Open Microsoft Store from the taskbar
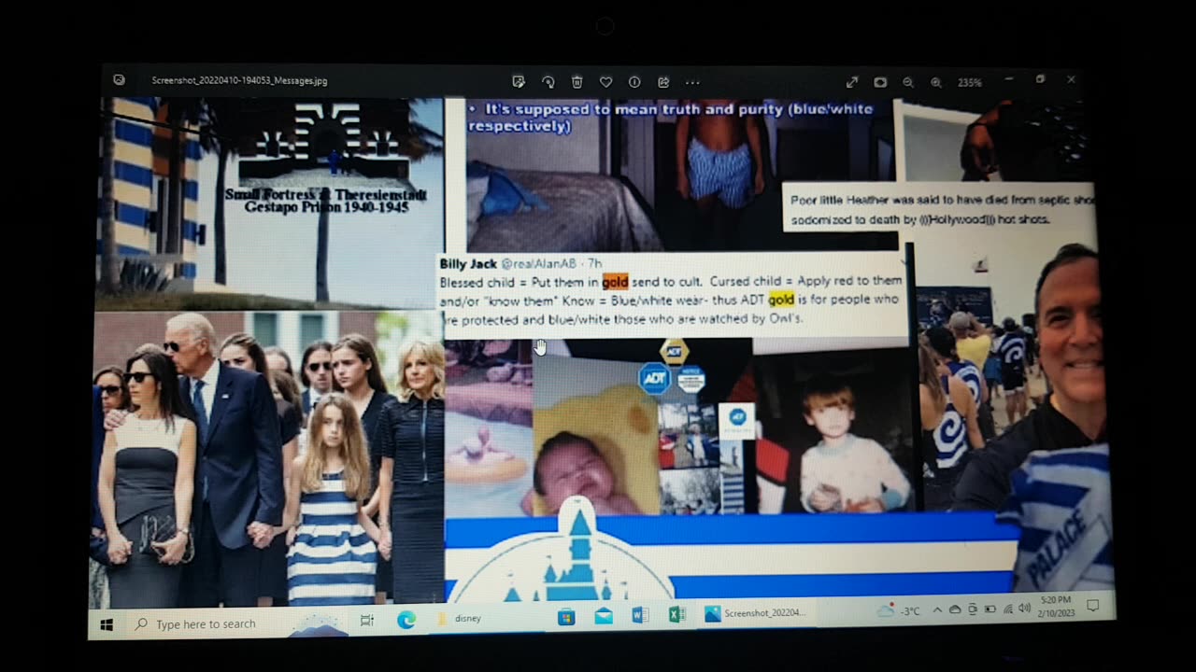The image size is (1196, 672). pos(566,616)
